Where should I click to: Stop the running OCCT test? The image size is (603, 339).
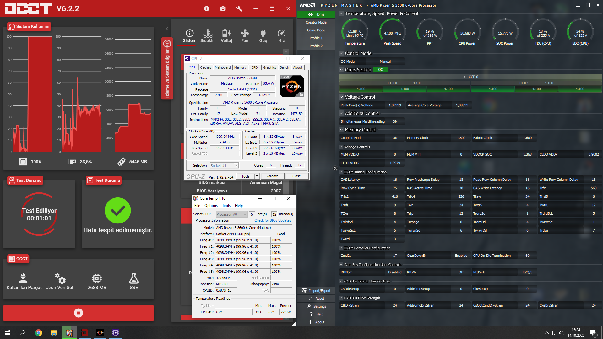(79, 313)
